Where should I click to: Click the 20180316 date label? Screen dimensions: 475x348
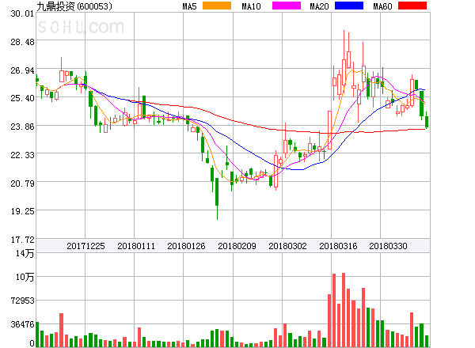point(338,246)
